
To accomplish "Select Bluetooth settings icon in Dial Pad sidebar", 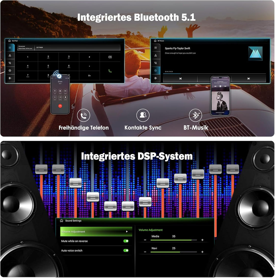I will pos(10,78).
